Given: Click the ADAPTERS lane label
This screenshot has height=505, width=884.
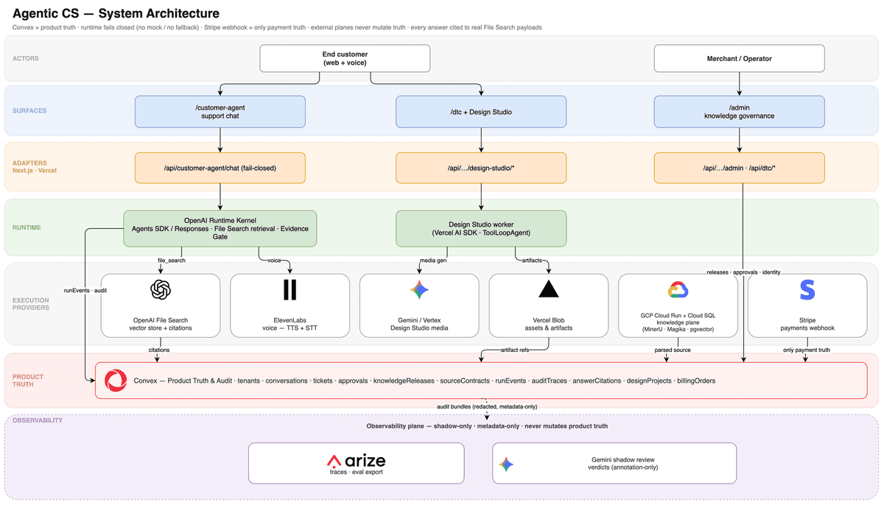Looking at the screenshot, I should [x=29, y=163].
